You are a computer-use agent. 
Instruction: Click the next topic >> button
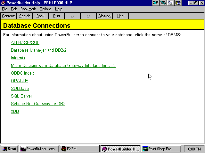click(88, 16)
